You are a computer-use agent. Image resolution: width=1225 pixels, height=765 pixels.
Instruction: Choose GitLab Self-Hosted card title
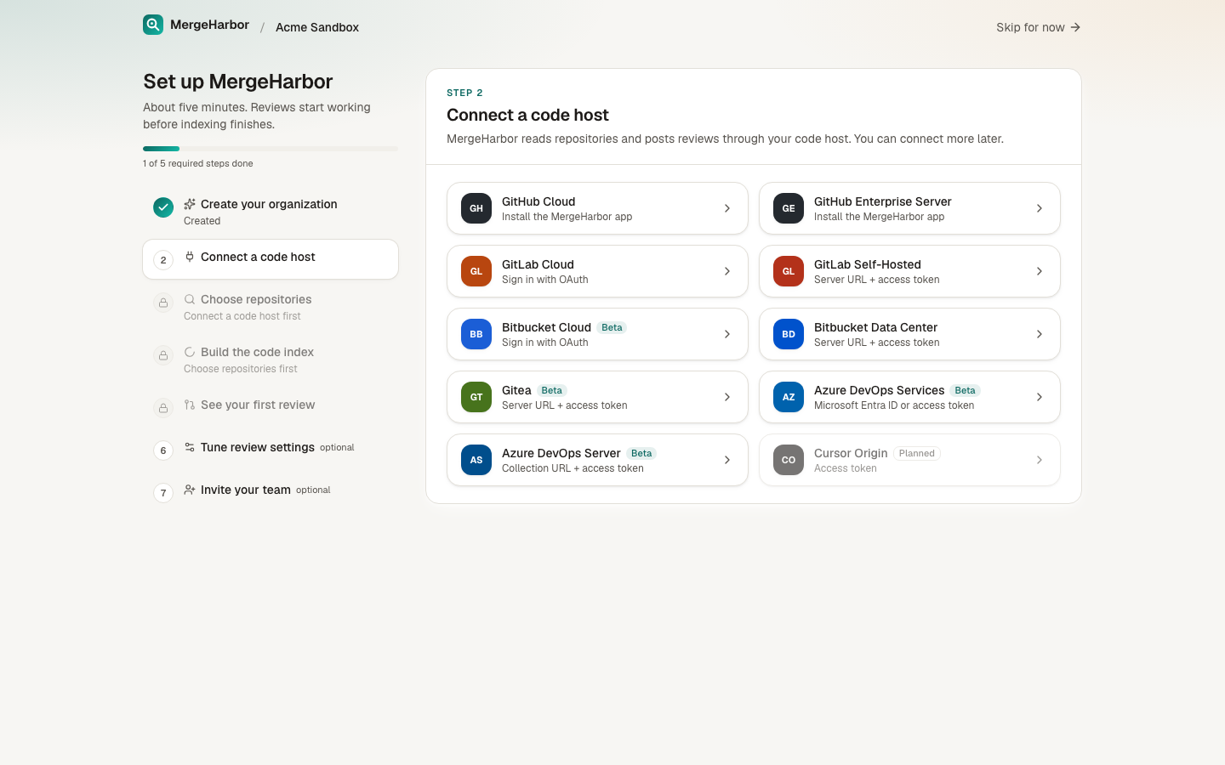(868, 264)
